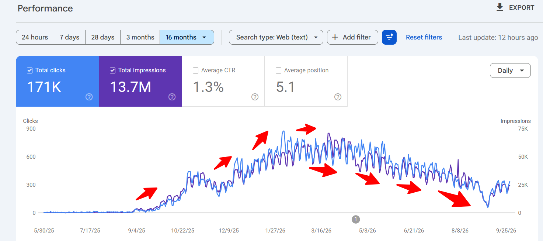Toggle the Total clicks checkbox
The width and height of the screenshot is (543, 241).
click(x=30, y=70)
